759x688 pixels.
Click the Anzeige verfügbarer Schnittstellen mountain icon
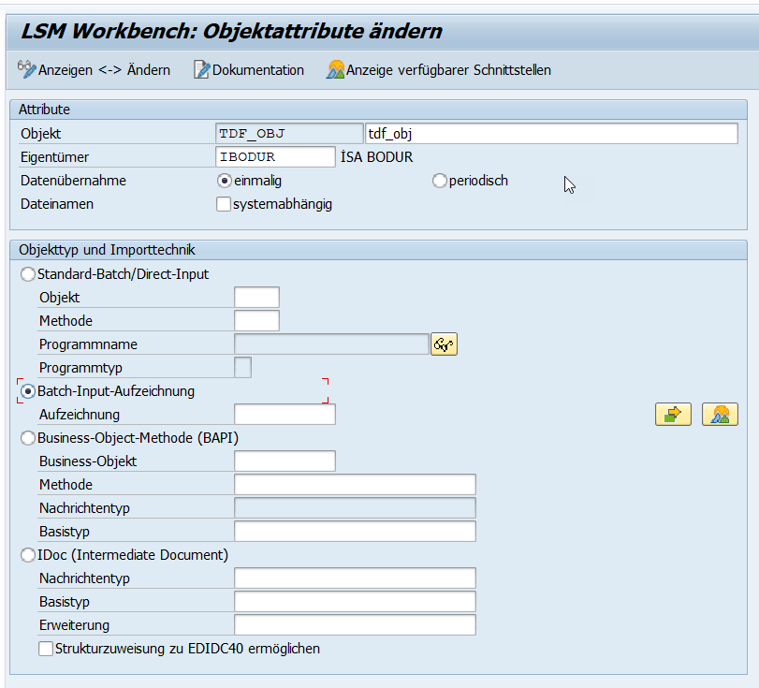(335, 69)
